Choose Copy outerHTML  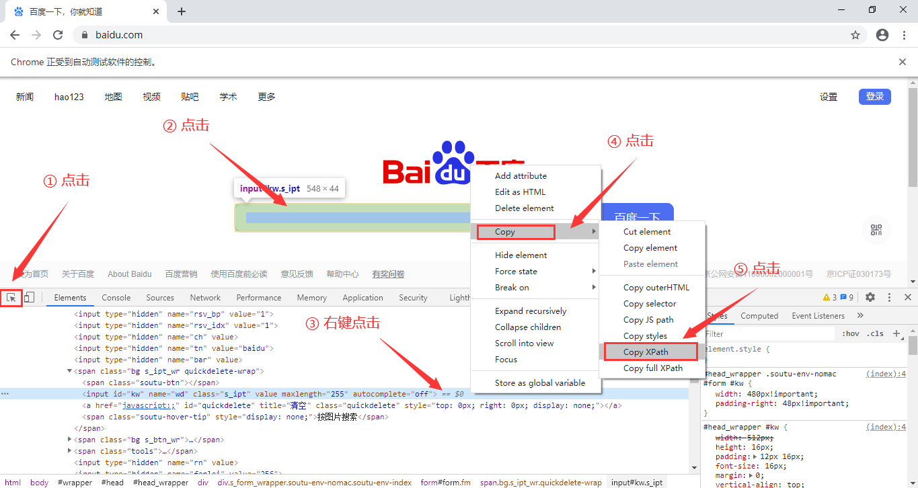pyautogui.click(x=652, y=287)
